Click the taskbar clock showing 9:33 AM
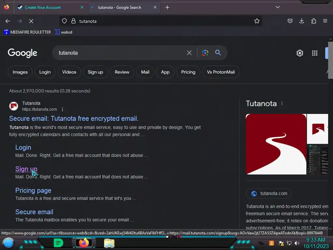 coord(315,243)
